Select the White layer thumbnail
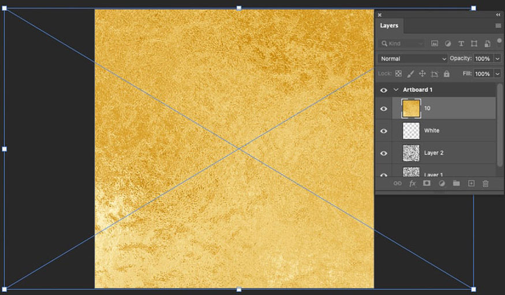505x295 pixels. click(412, 130)
